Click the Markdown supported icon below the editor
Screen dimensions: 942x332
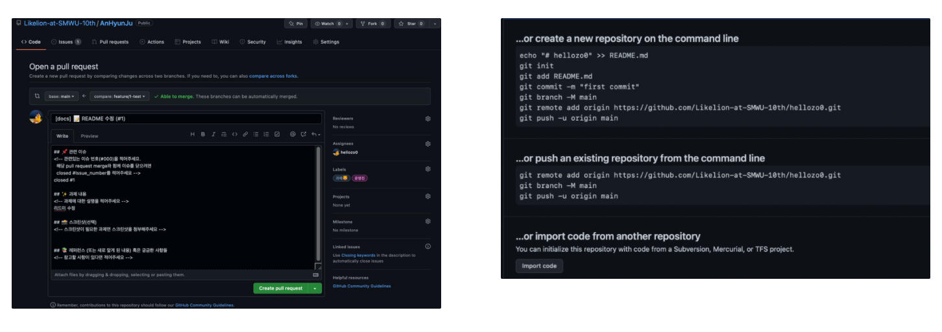[316, 275]
